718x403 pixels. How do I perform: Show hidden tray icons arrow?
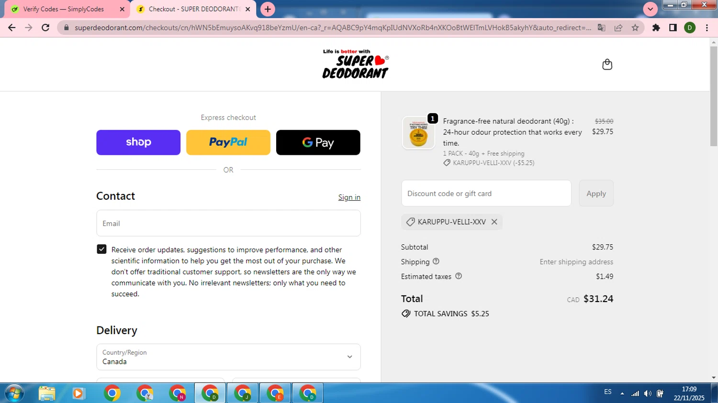click(622, 393)
